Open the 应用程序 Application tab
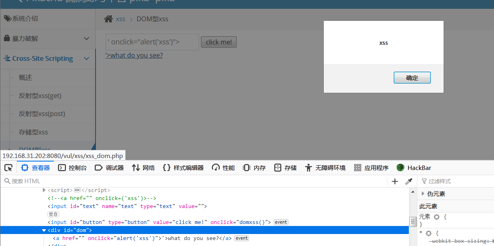 click(x=371, y=168)
